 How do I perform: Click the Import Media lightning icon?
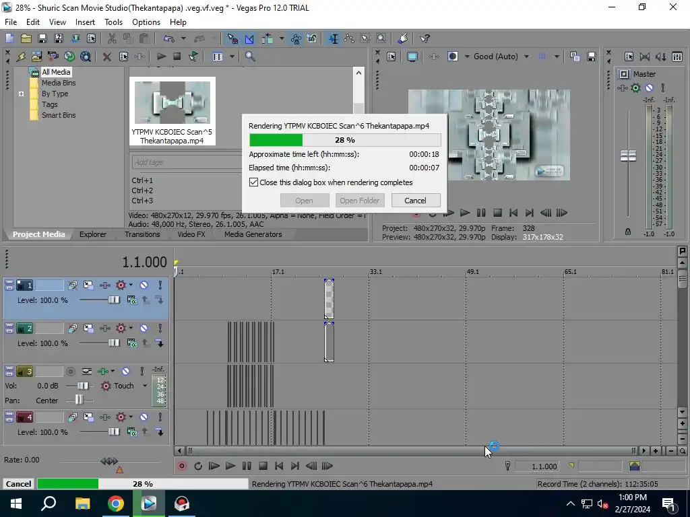(21, 57)
